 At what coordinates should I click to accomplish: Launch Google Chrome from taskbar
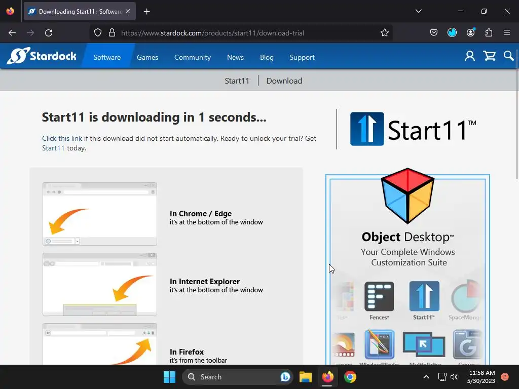[x=350, y=377]
